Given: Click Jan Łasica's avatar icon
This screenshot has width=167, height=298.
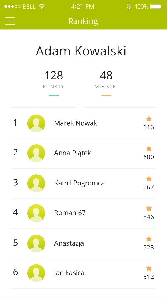Looking at the screenshot, I should tap(36, 273).
